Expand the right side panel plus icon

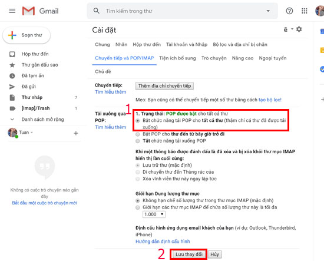click(x=322, y=100)
